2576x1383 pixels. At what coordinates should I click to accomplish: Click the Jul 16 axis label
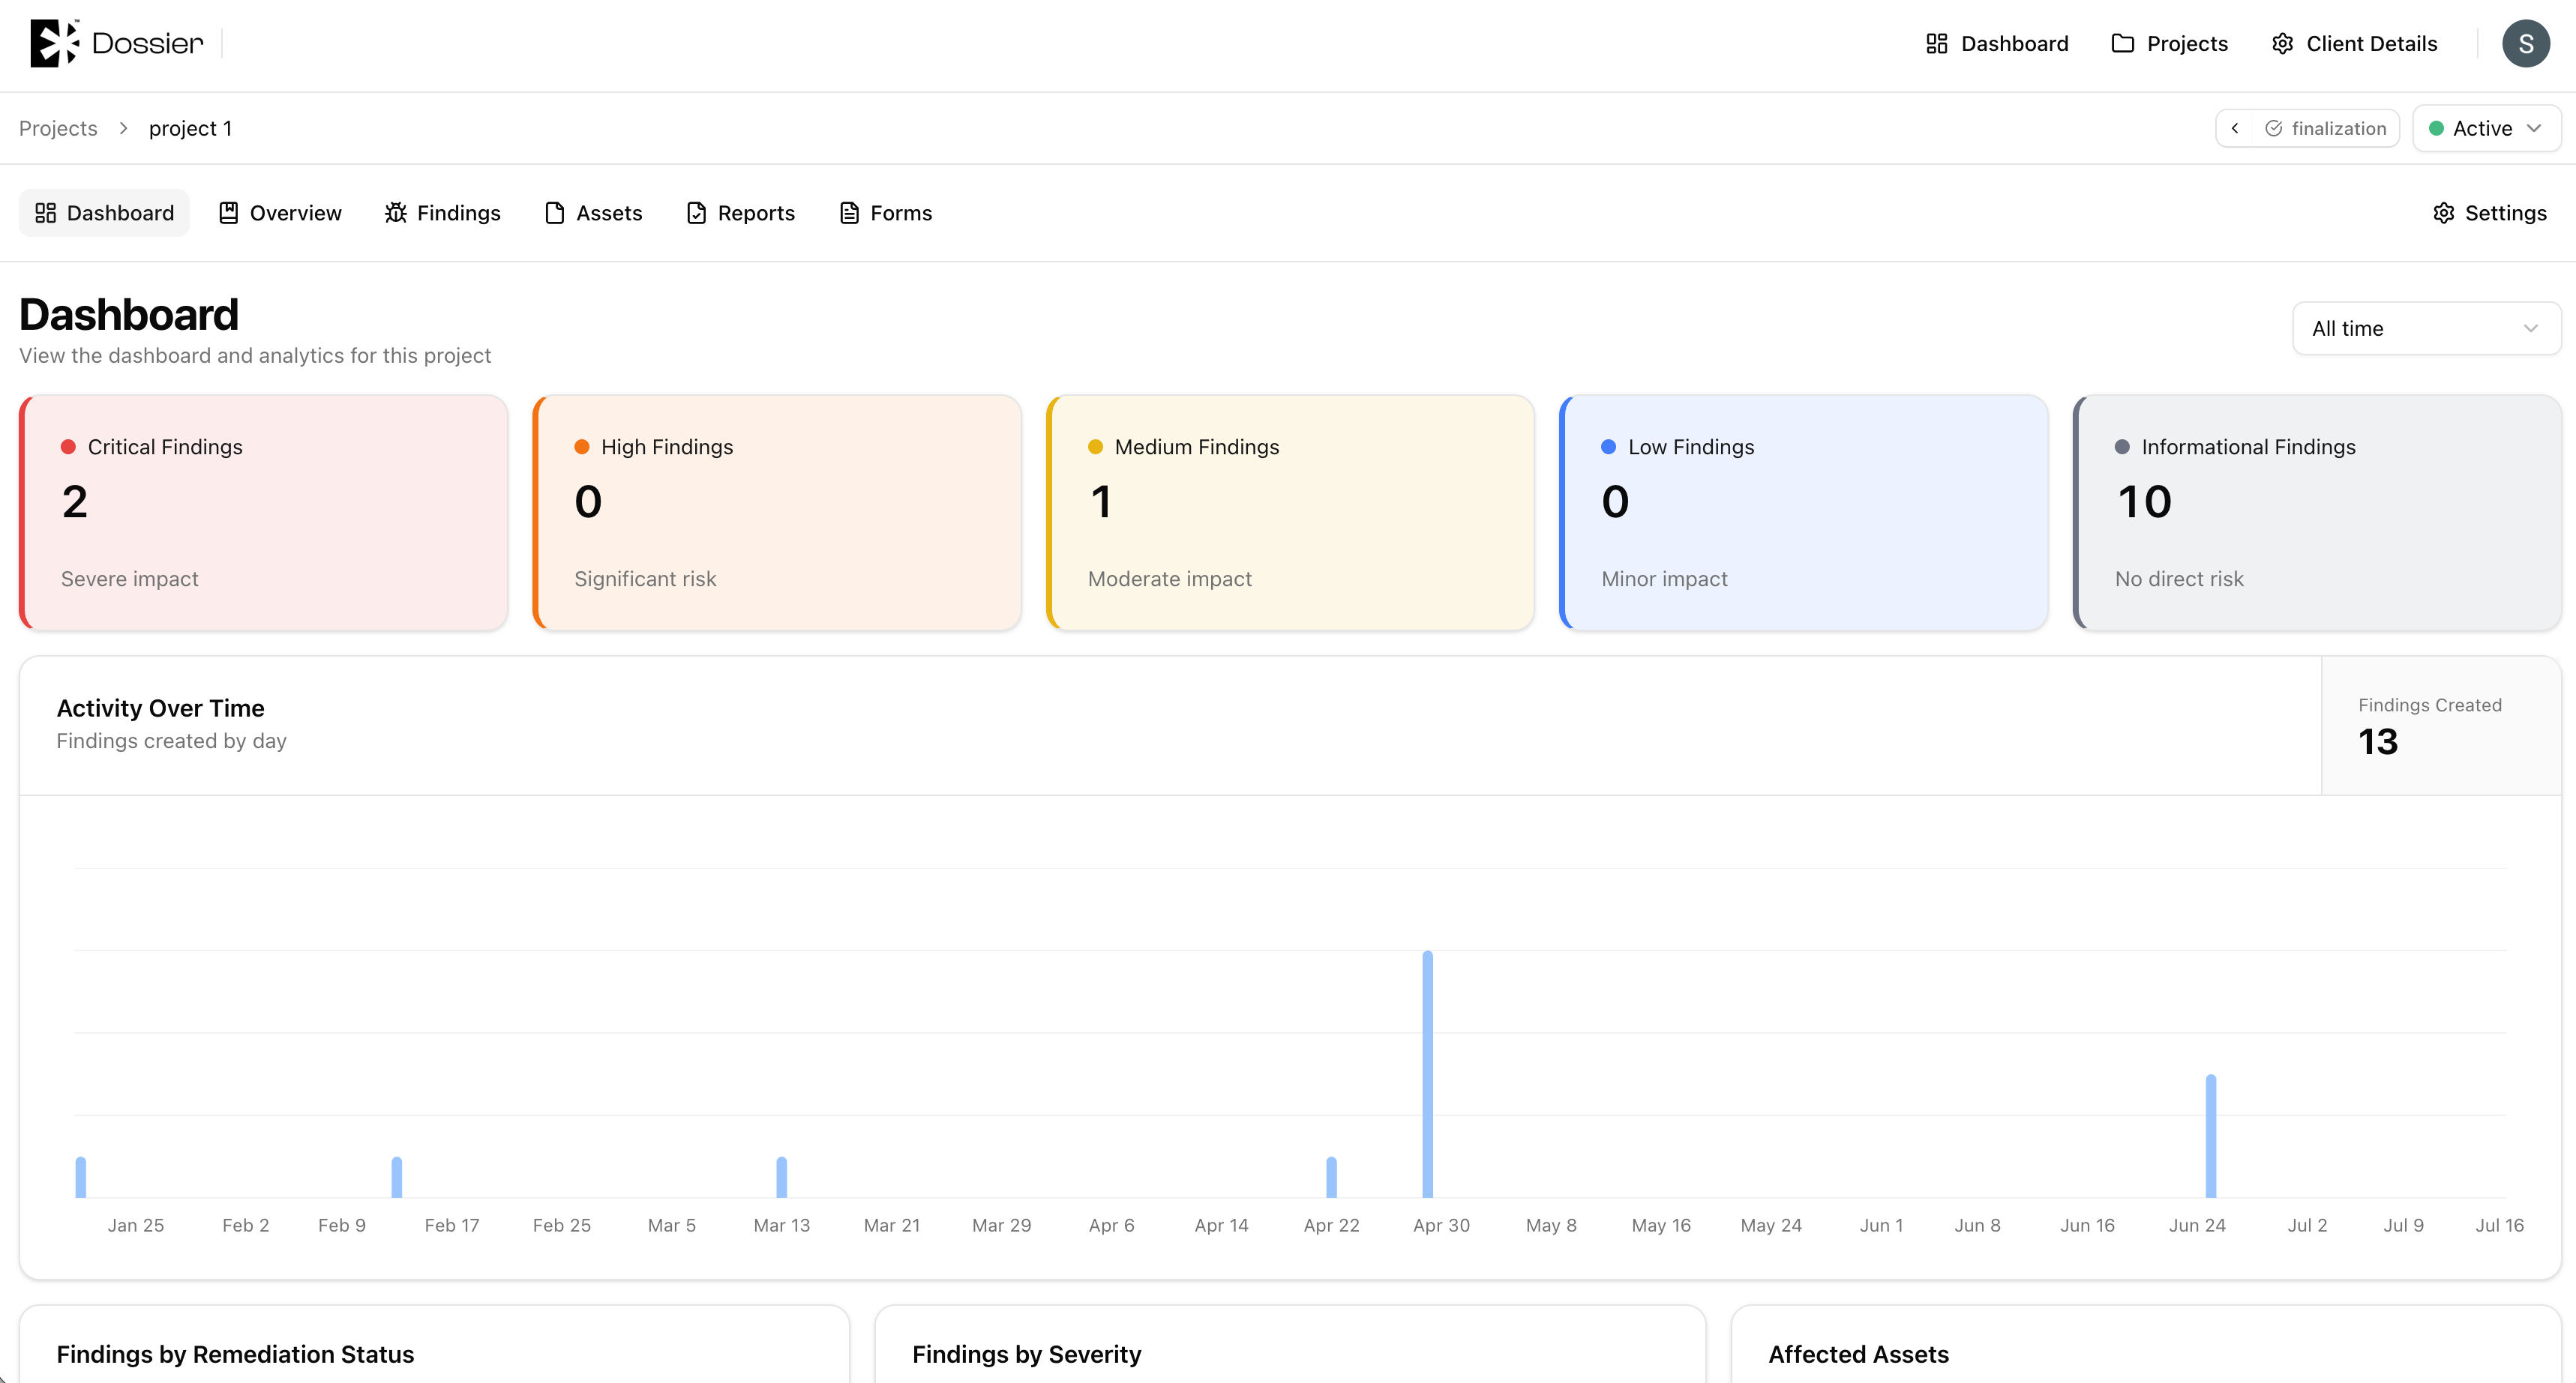2499,1225
